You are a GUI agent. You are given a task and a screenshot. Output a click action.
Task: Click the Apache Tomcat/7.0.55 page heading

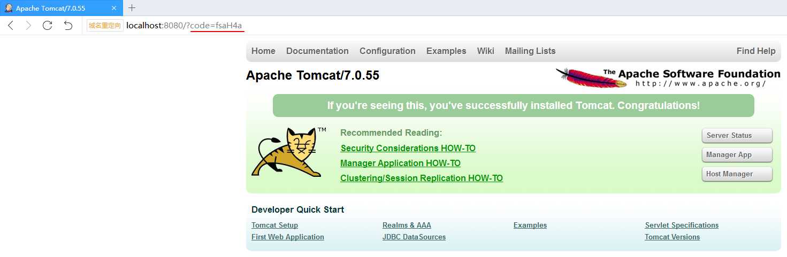click(312, 75)
